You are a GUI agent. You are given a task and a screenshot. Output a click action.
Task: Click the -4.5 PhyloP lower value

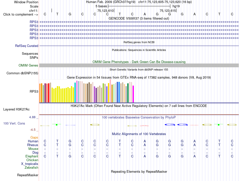33,130
